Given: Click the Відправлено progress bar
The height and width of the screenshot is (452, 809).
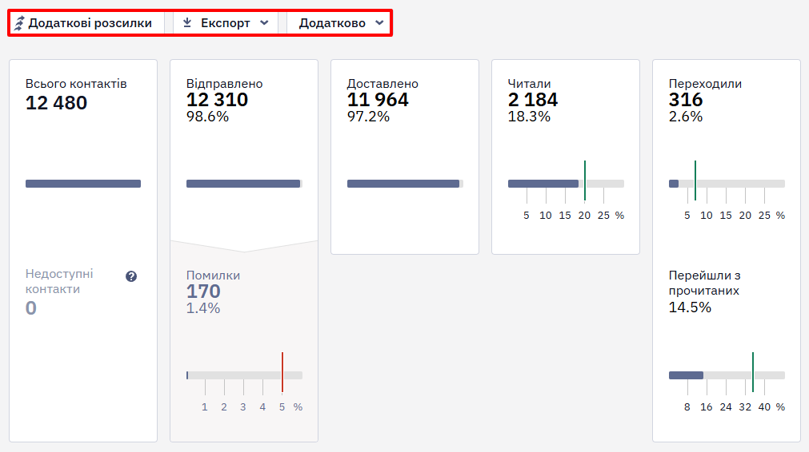Looking at the screenshot, I should pos(244,184).
